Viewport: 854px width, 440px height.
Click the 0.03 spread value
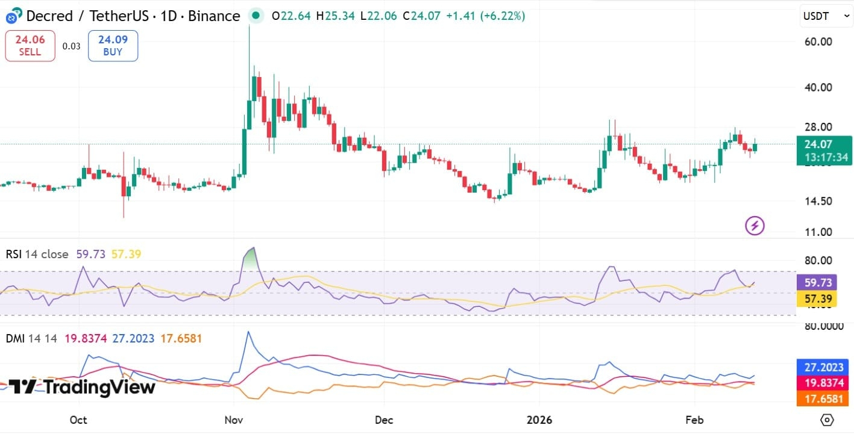pos(71,45)
